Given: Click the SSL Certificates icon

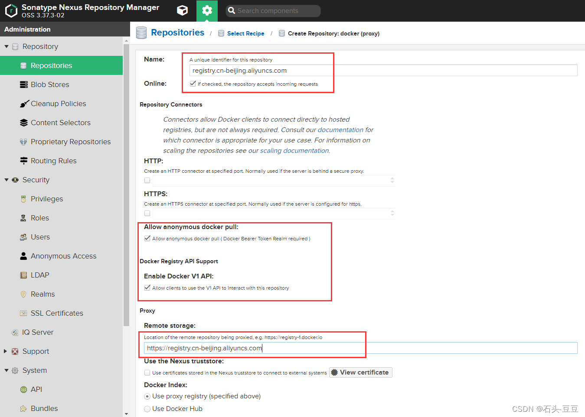Looking at the screenshot, I should [x=24, y=313].
